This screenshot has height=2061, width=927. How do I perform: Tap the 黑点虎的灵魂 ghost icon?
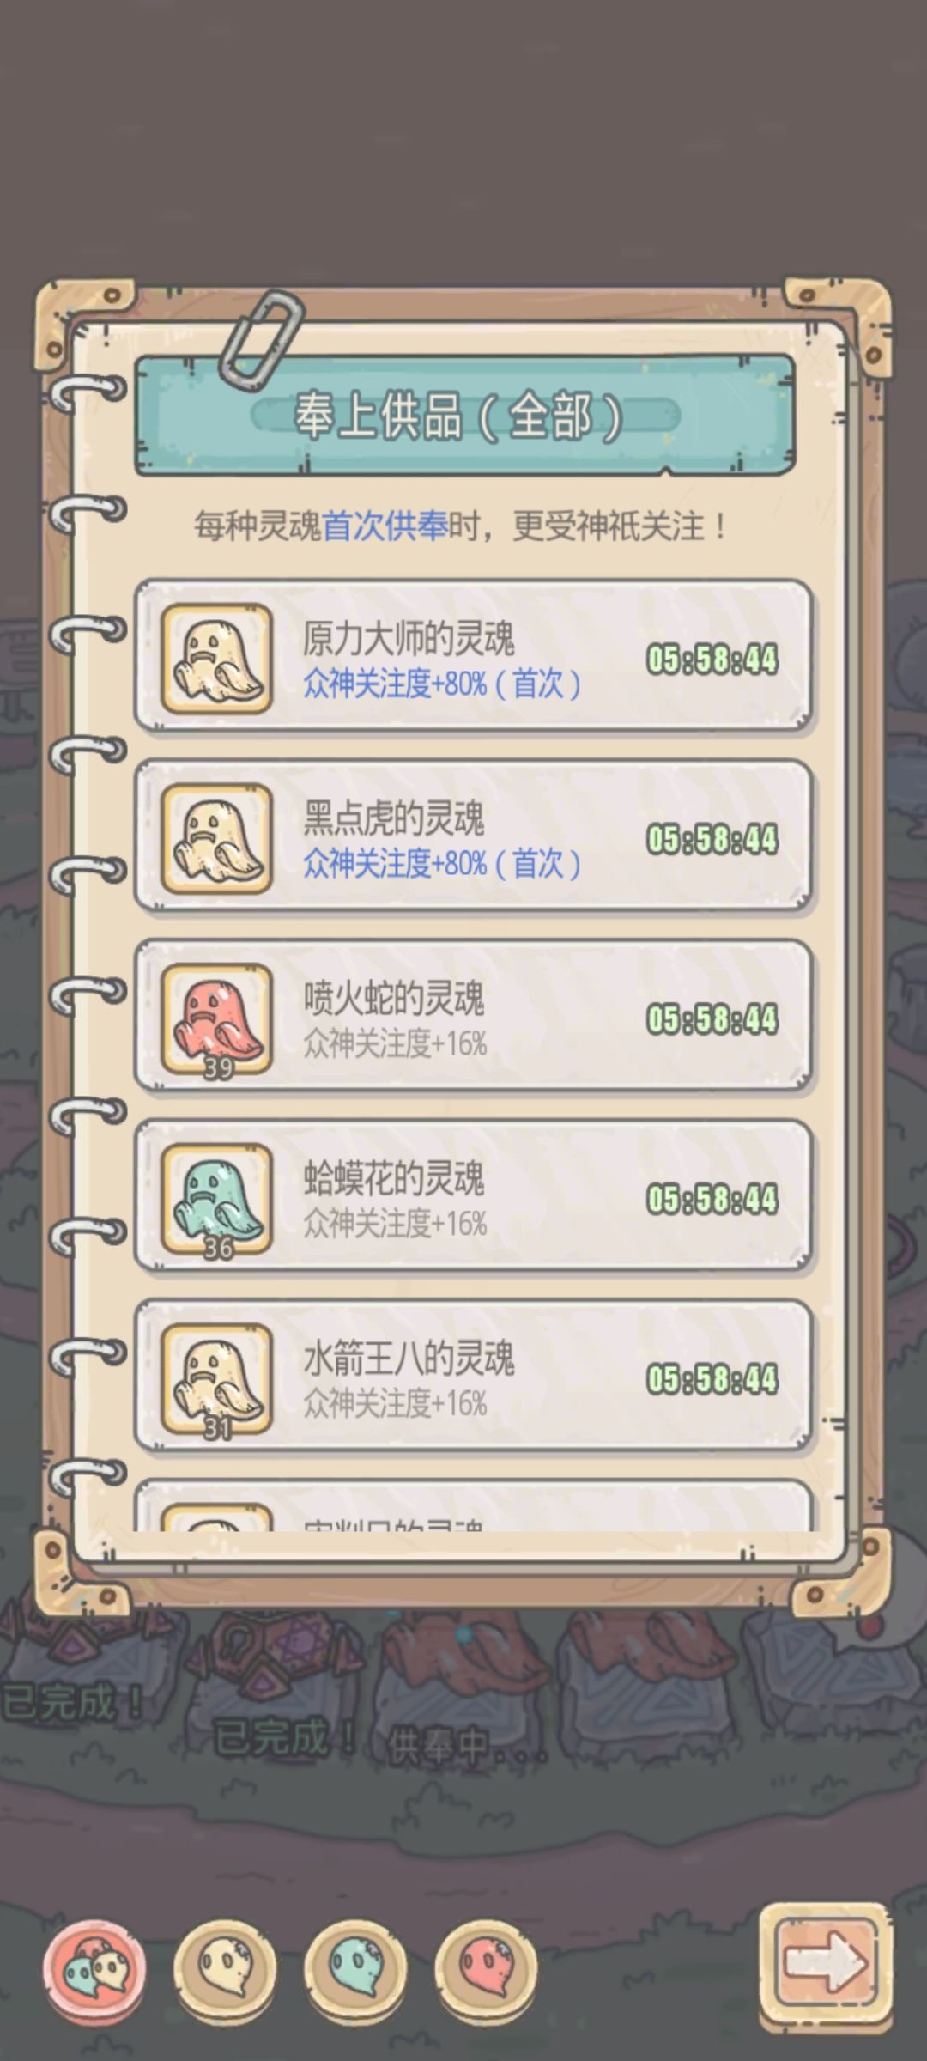tap(217, 838)
